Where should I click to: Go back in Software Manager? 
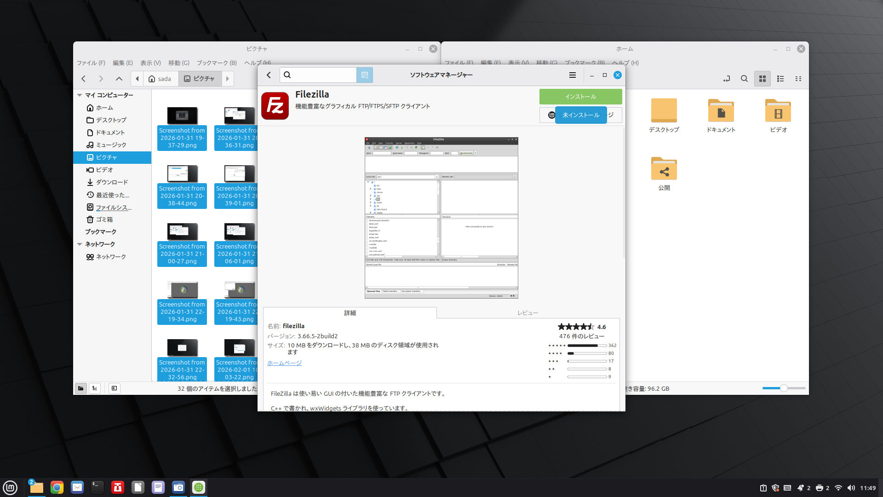pyautogui.click(x=269, y=75)
